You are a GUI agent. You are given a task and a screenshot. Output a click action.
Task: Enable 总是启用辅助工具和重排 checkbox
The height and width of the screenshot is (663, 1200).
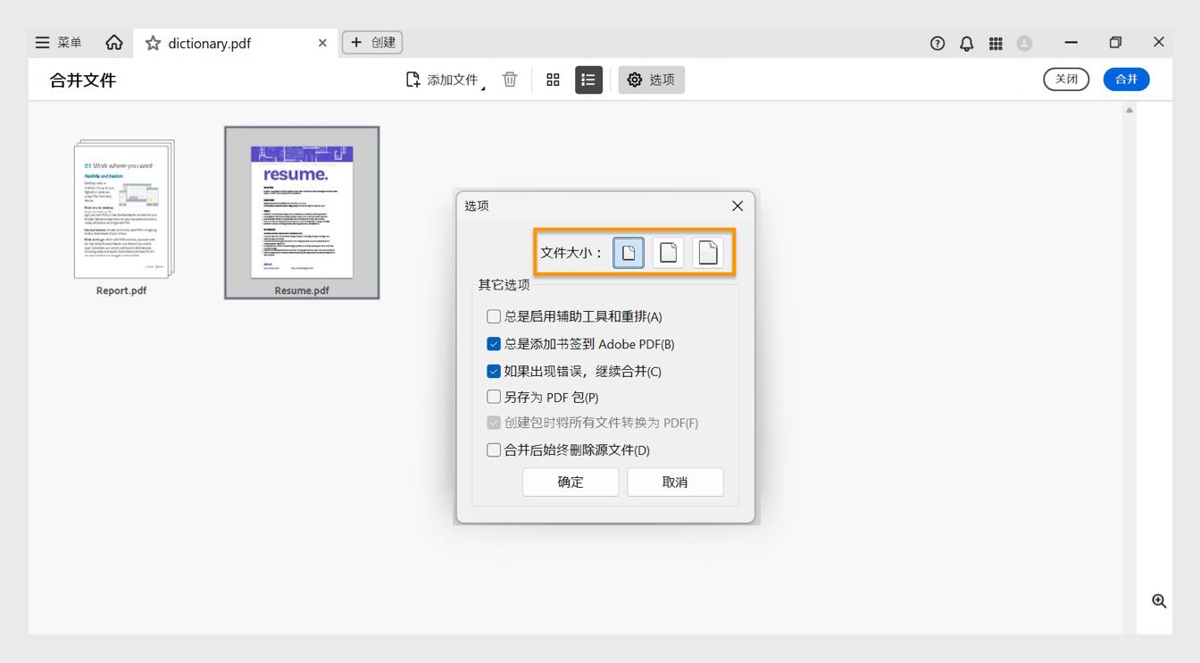coord(493,315)
